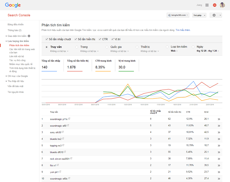Click the info icon beside Giao diện tìm kiếm
Viewport: 230px width, 182px height.
click(x=29, y=36)
